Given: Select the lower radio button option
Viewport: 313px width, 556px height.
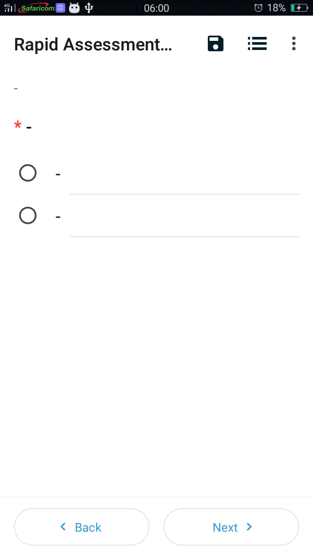Looking at the screenshot, I should click(28, 216).
